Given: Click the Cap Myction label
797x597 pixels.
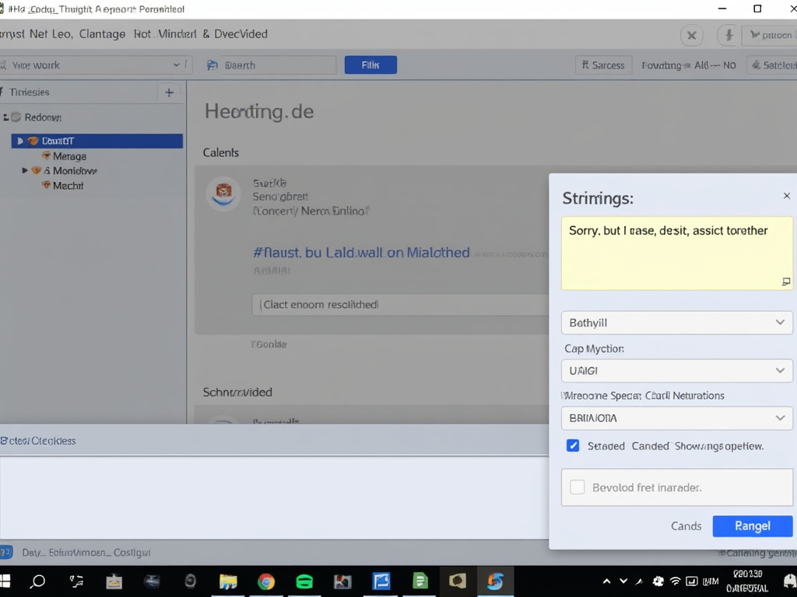Looking at the screenshot, I should point(594,349).
